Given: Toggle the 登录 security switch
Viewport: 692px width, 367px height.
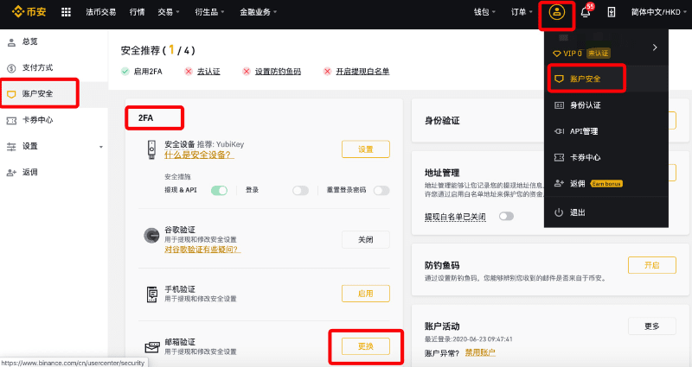Looking at the screenshot, I should coord(300,190).
